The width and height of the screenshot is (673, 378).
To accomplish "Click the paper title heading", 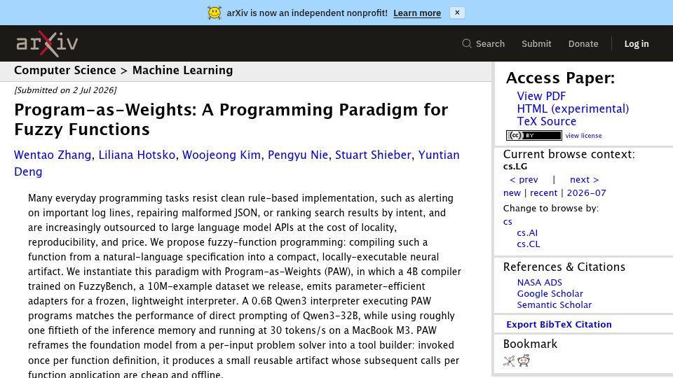I will point(231,120).
